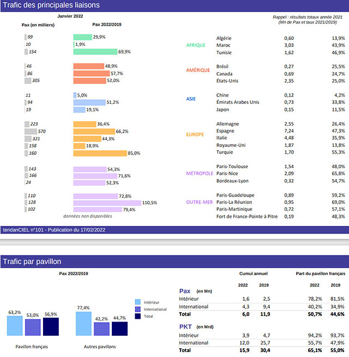Select the MÉTROPOLE region label
The image size is (349, 357).
pos(200,173)
